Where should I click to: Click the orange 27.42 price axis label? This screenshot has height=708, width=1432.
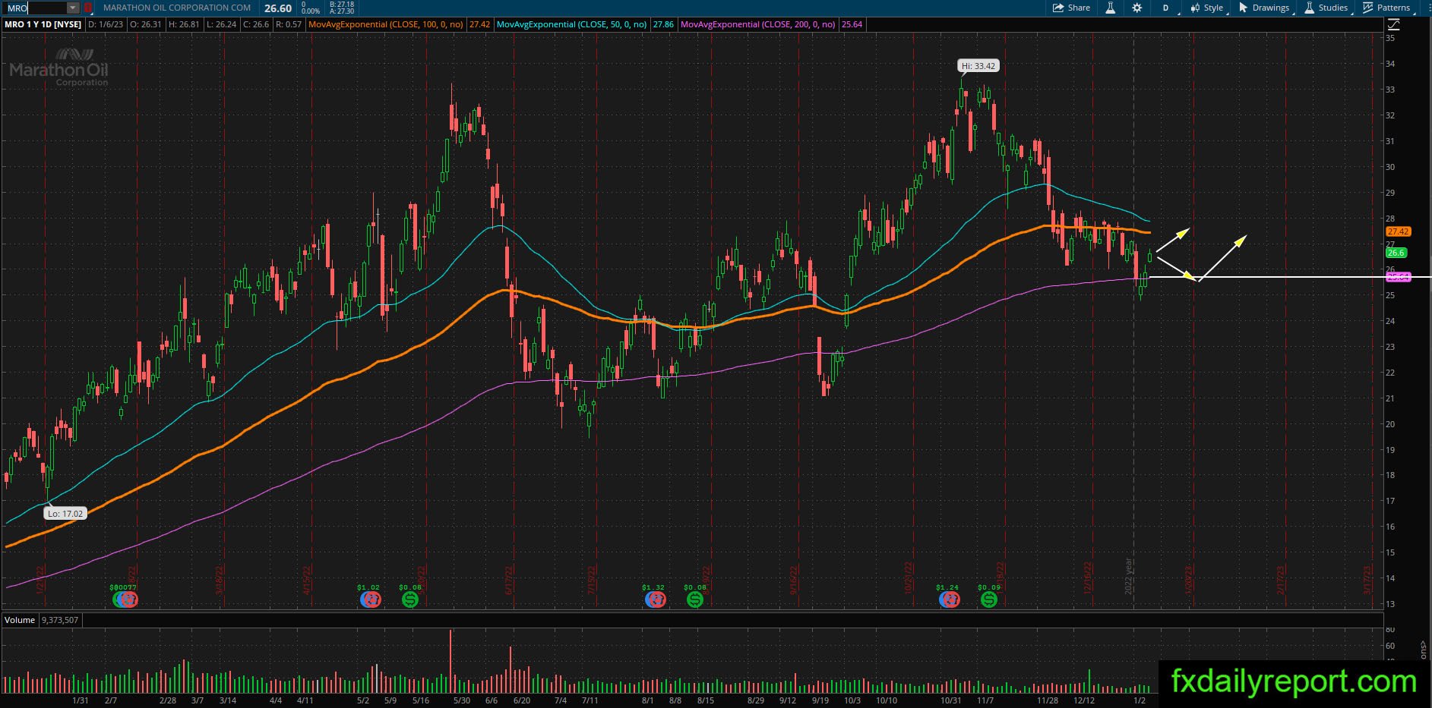click(x=1398, y=231)
